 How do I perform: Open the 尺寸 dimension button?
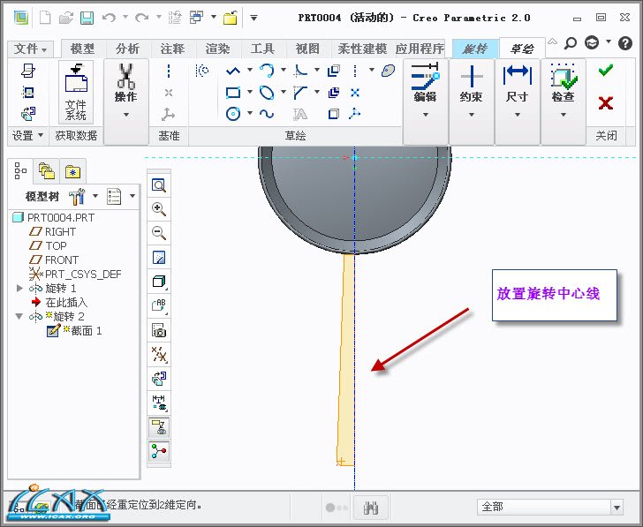(x=517, y=87)
